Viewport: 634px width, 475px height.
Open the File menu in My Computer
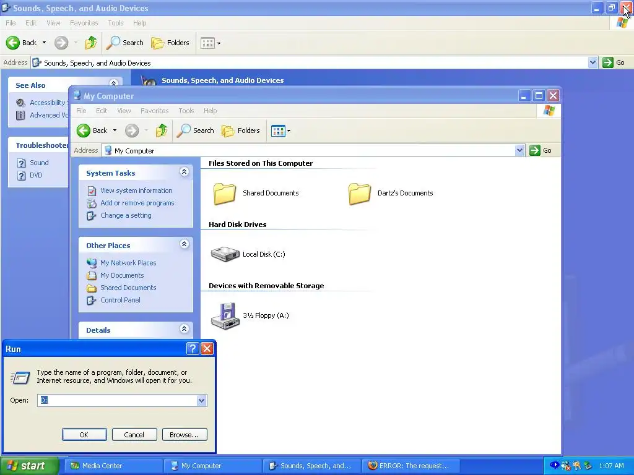pyautogui.click(x=81, y=111)
